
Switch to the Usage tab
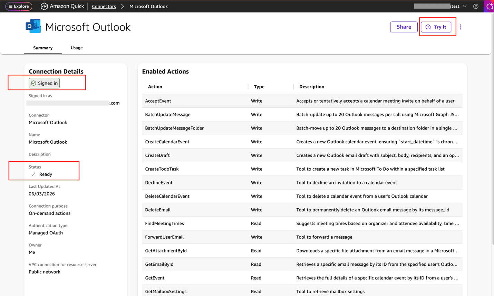[x=77, y=48]
